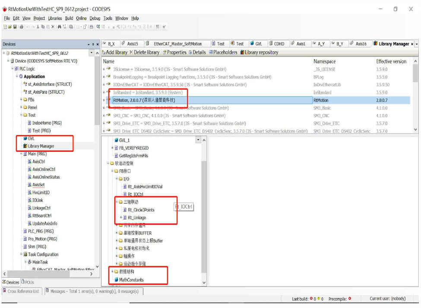This screenshot has height=308, width=421.
Task: Collapse the Test folder in device tree
Action: (x=21, y=115)
